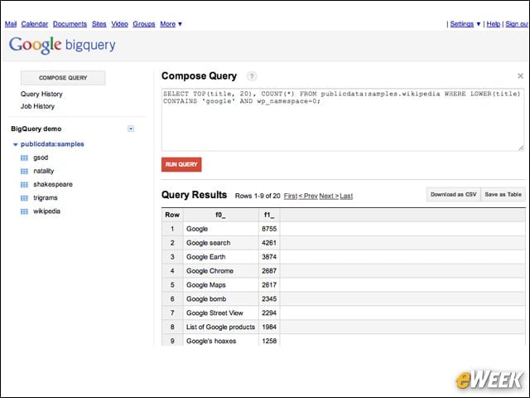Open Job History
Screen dimensions: 530x398
pos(37,106)
